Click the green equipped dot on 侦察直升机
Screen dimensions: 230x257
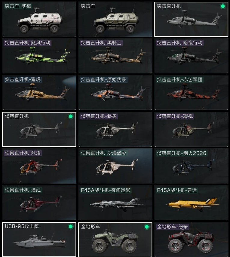coord(71,116)
